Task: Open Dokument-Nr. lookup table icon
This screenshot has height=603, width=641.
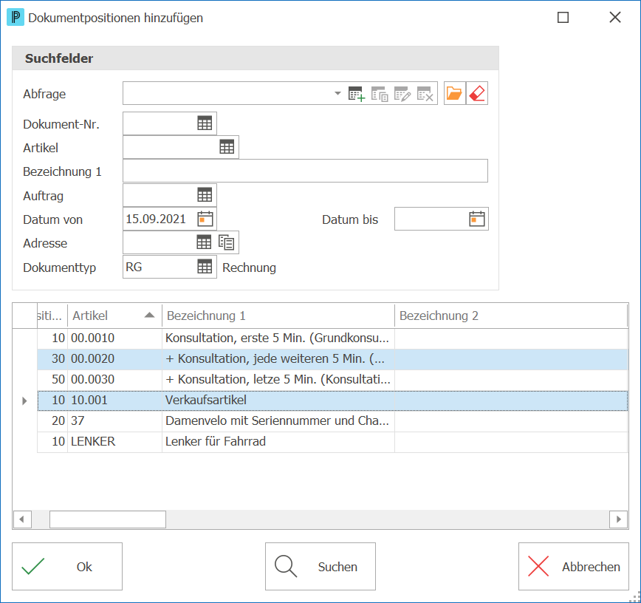Action: click(205, 123)
